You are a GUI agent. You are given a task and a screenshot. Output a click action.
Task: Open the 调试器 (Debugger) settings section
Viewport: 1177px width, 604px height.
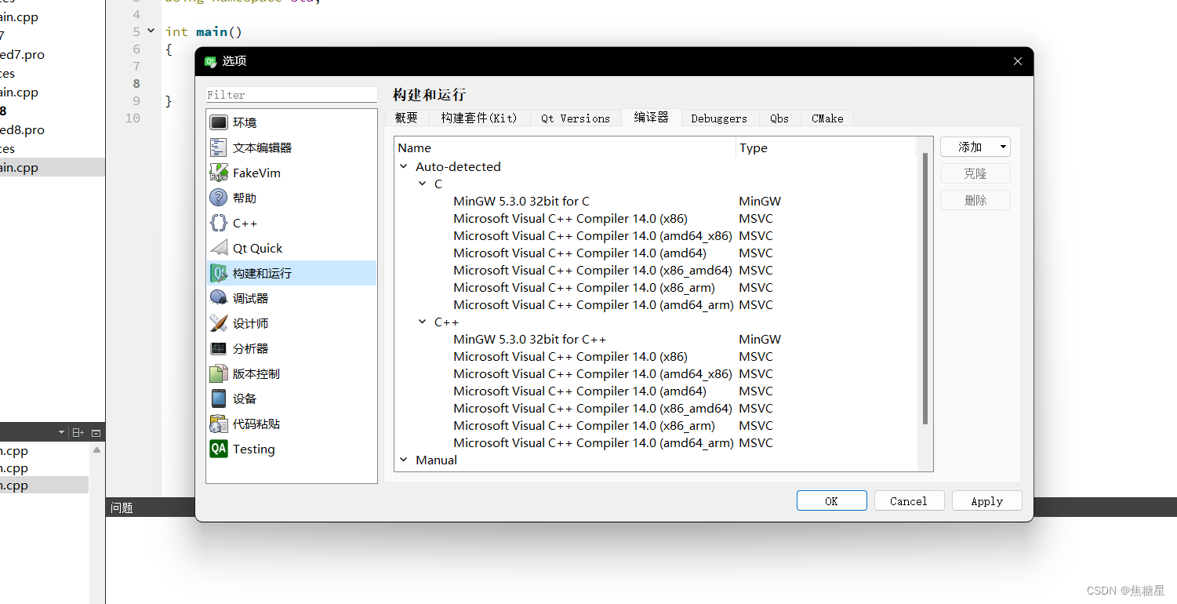coord(249,297)
